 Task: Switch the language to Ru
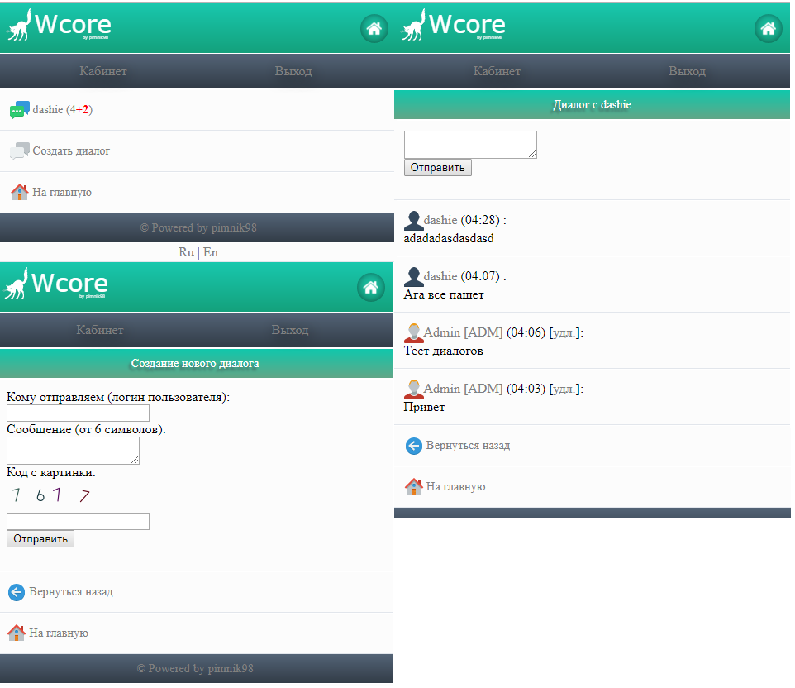point(186,252)
